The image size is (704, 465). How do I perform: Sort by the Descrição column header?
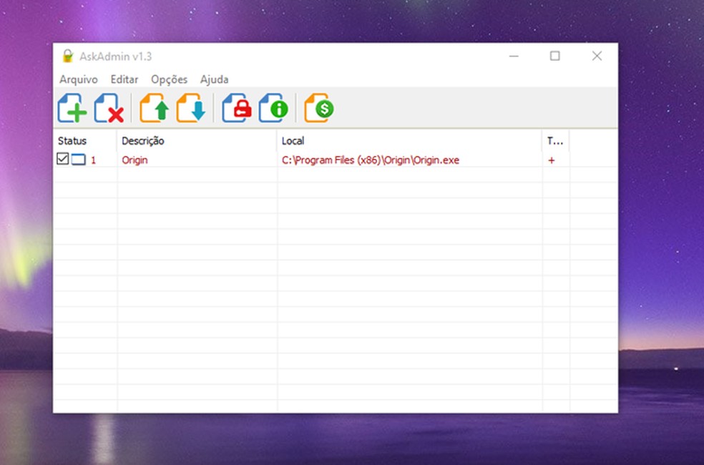tap(197, 141)
